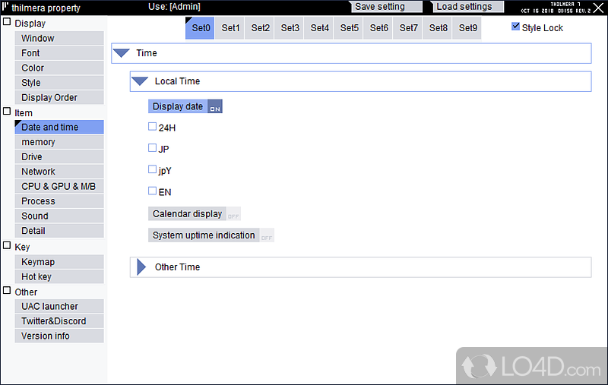
Task: Open the Process item settings
Action: tap(59, 201)
